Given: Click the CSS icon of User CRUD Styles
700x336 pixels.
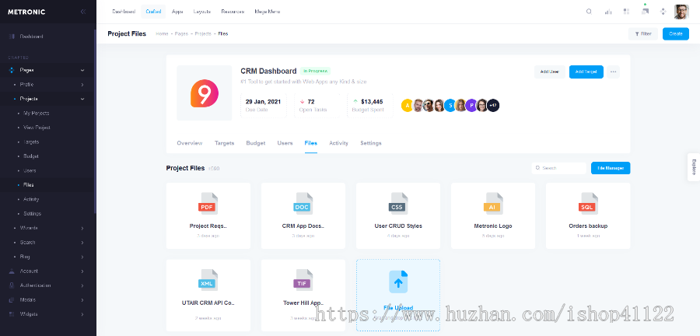Looking at the screenshot, I should [398, 204].
